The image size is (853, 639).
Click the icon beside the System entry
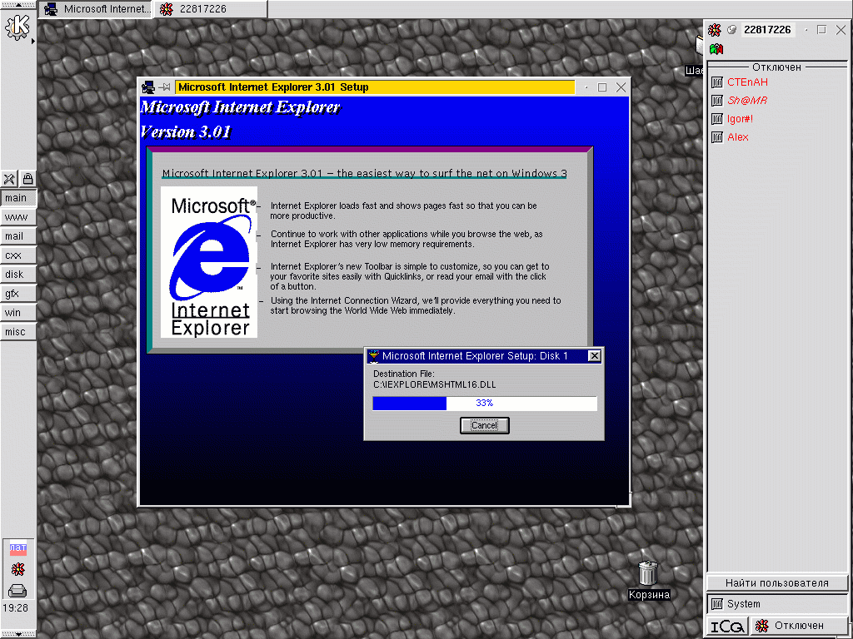click(x=717, y=604)
